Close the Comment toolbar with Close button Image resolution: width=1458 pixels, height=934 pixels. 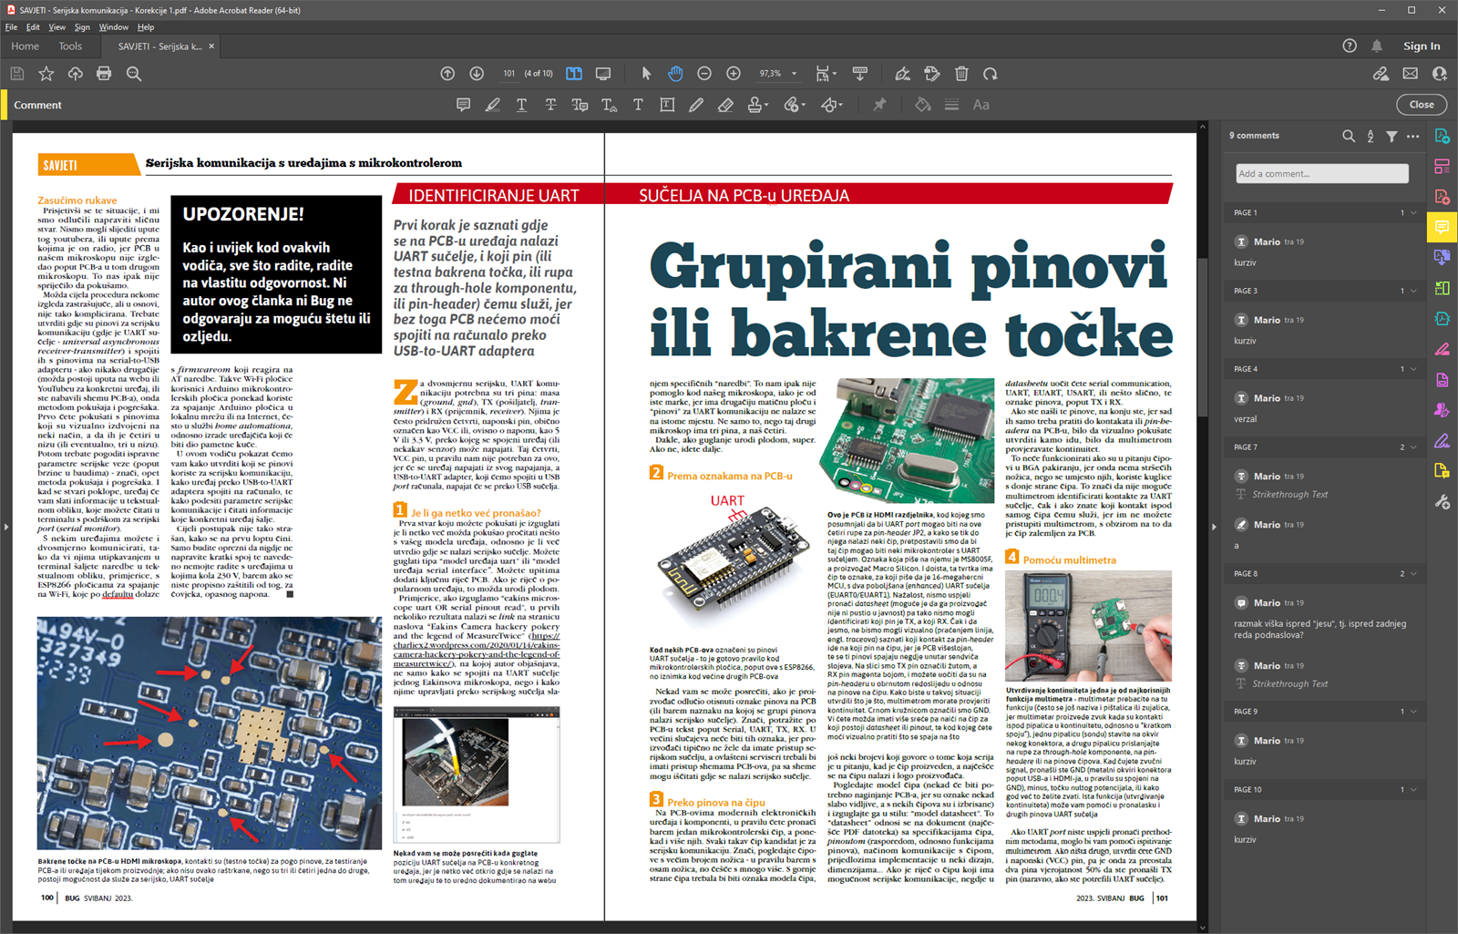pyautogui.click(x=1421, y=105)
